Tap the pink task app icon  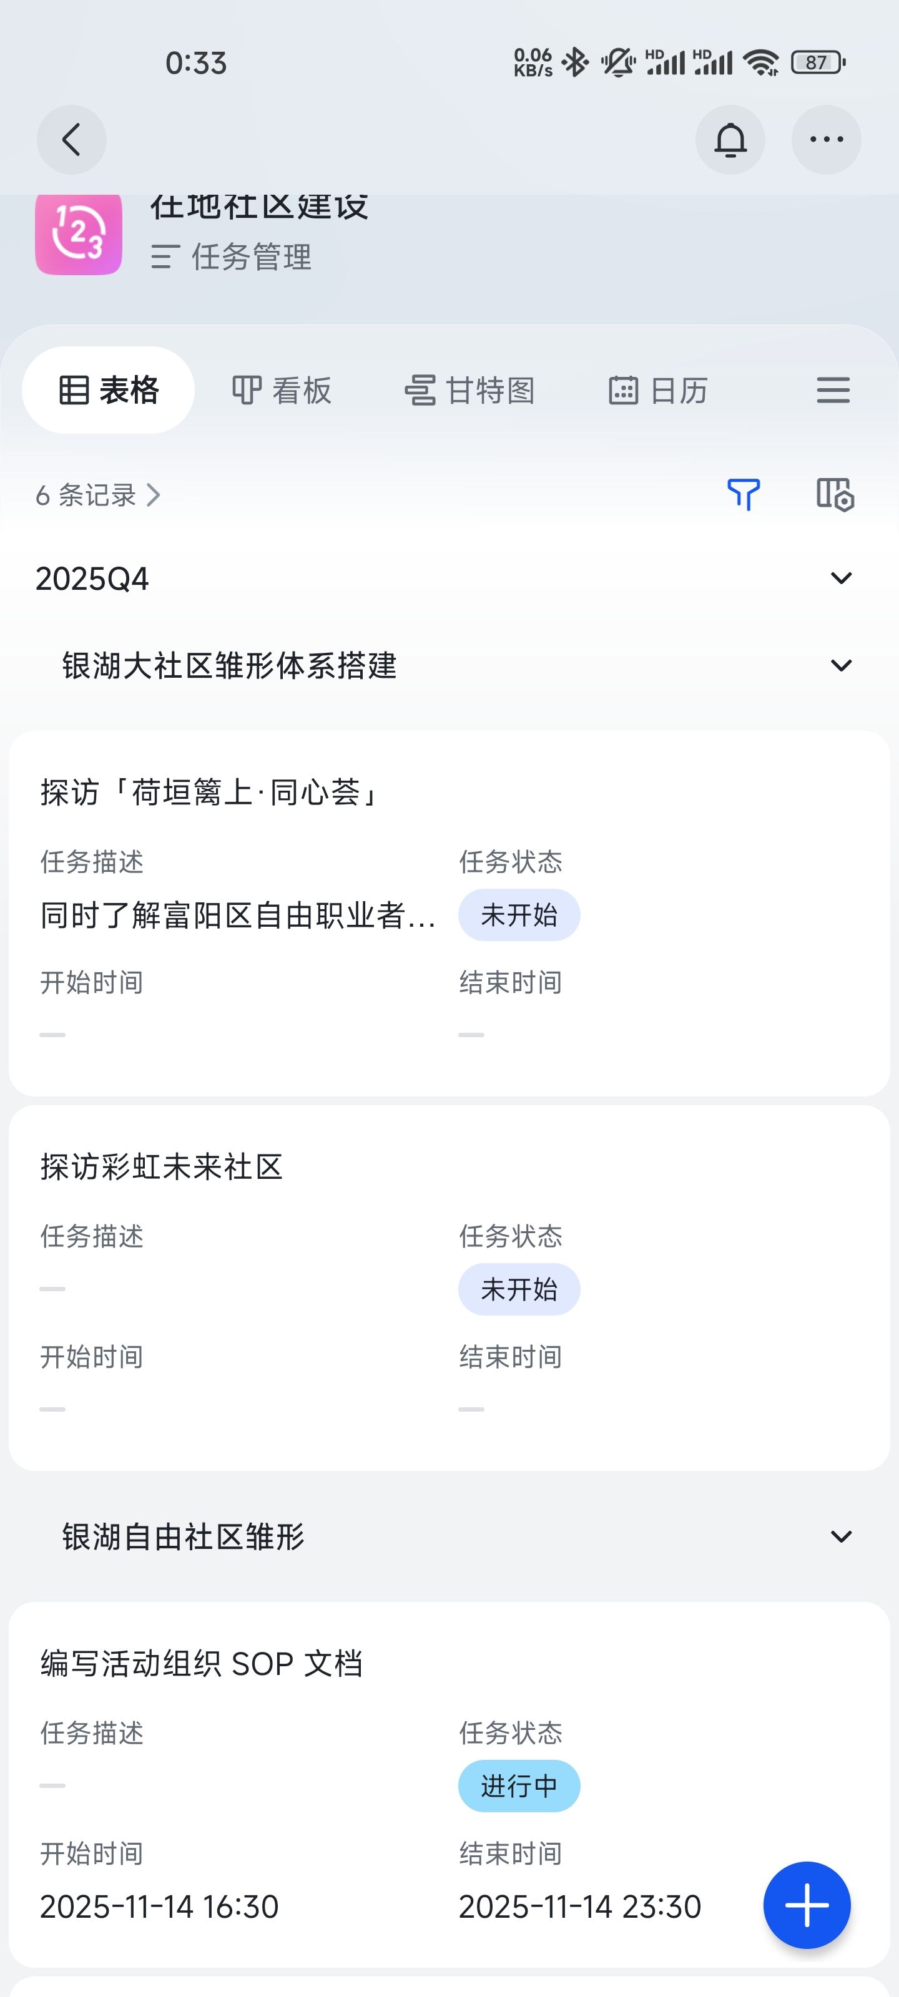pos(78,233)
